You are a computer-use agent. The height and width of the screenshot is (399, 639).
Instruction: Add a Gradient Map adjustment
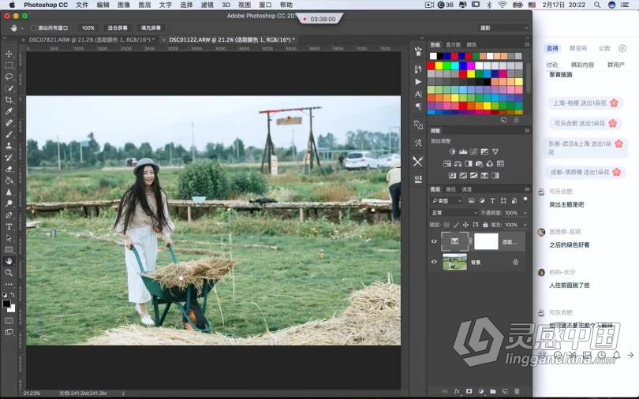[x=495, y=176]
